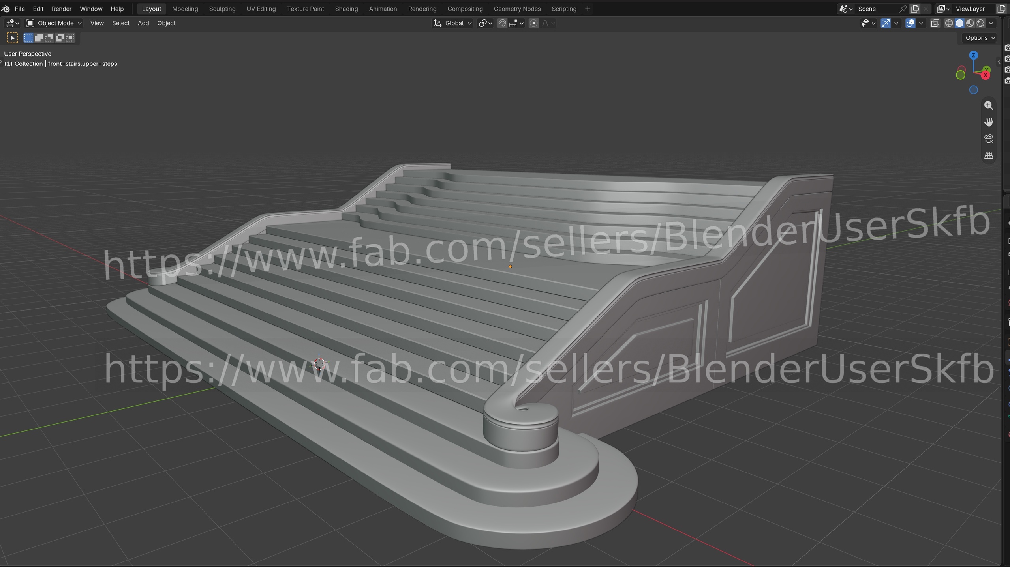Image resolution: width=1010 pixels, height=567 pixels.
Task: Open the snapping options dropdown
Action: (516, 23)
